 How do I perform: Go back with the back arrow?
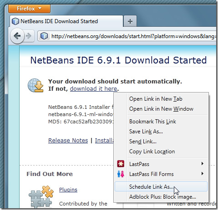[17, 36]
